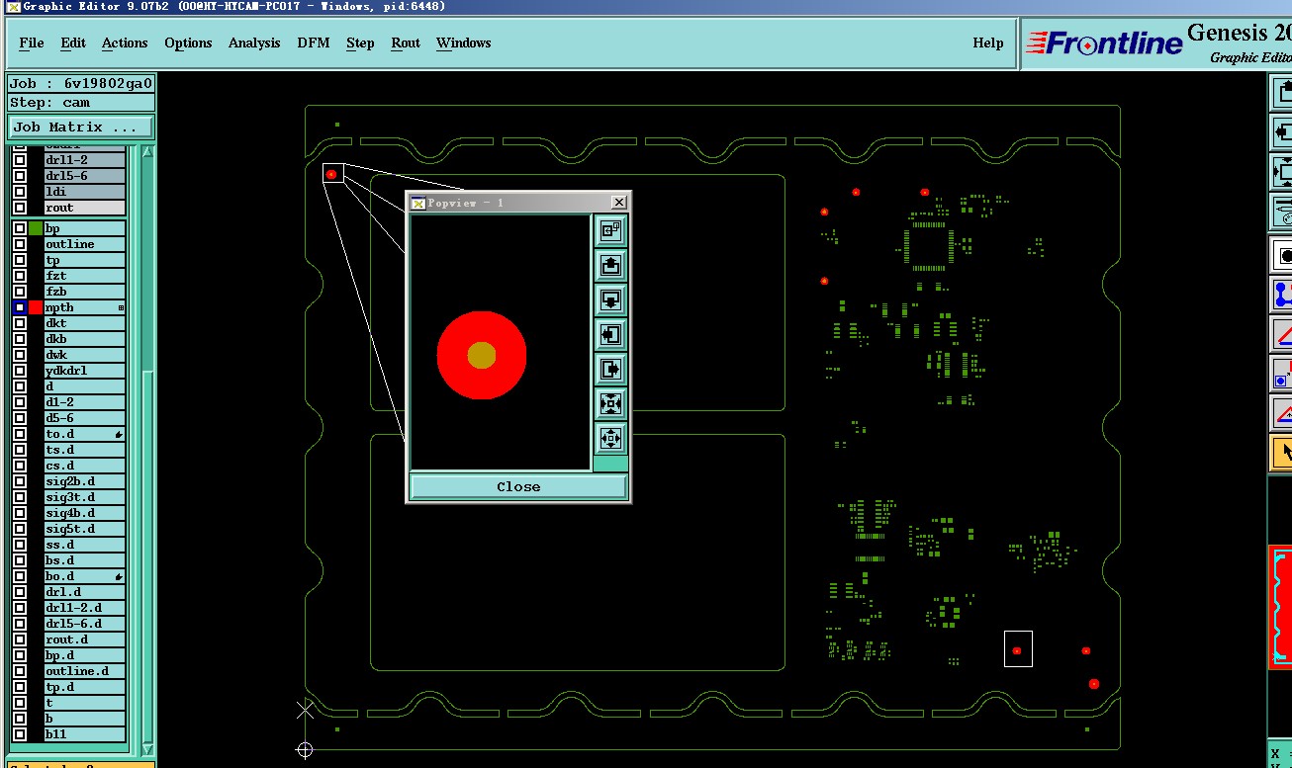1292x768 pixels.
Task: Click the Close button in Popview
Action: [x=518, y=486]
